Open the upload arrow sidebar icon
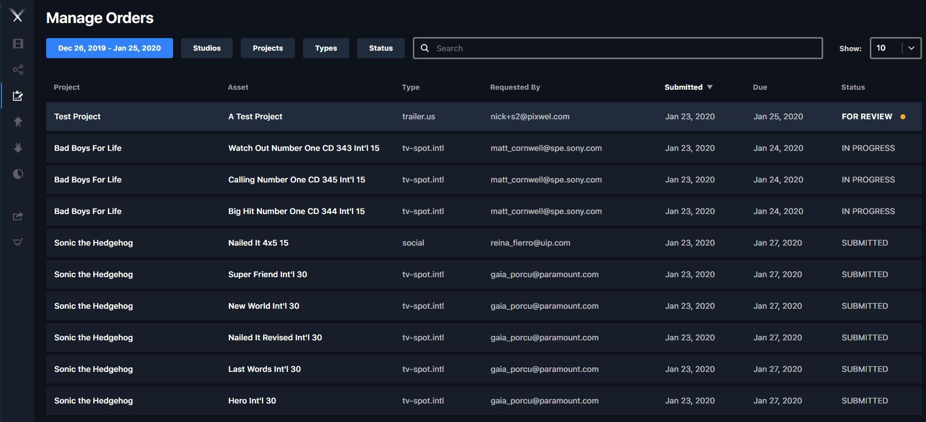This screenshot has height=422, width=926. pos(18,122)
